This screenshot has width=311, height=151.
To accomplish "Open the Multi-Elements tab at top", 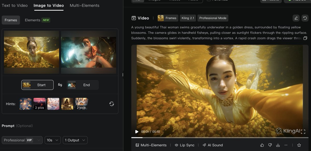I will click(x=84, y=5).
